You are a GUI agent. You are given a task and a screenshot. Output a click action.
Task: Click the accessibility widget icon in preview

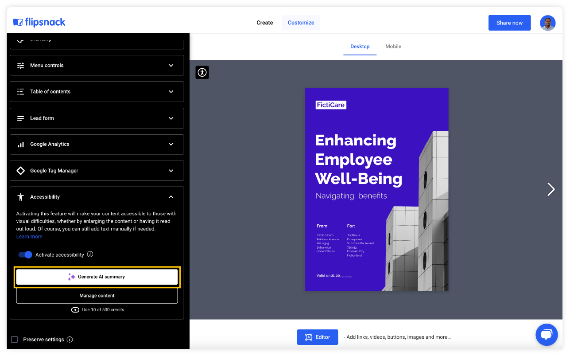pyautogui.click(x=202, y=72)
